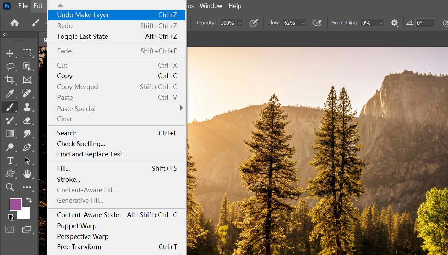Screen dimensions: 448x255
Task: Open the foreground color swatch
Action: click(15, 204)
